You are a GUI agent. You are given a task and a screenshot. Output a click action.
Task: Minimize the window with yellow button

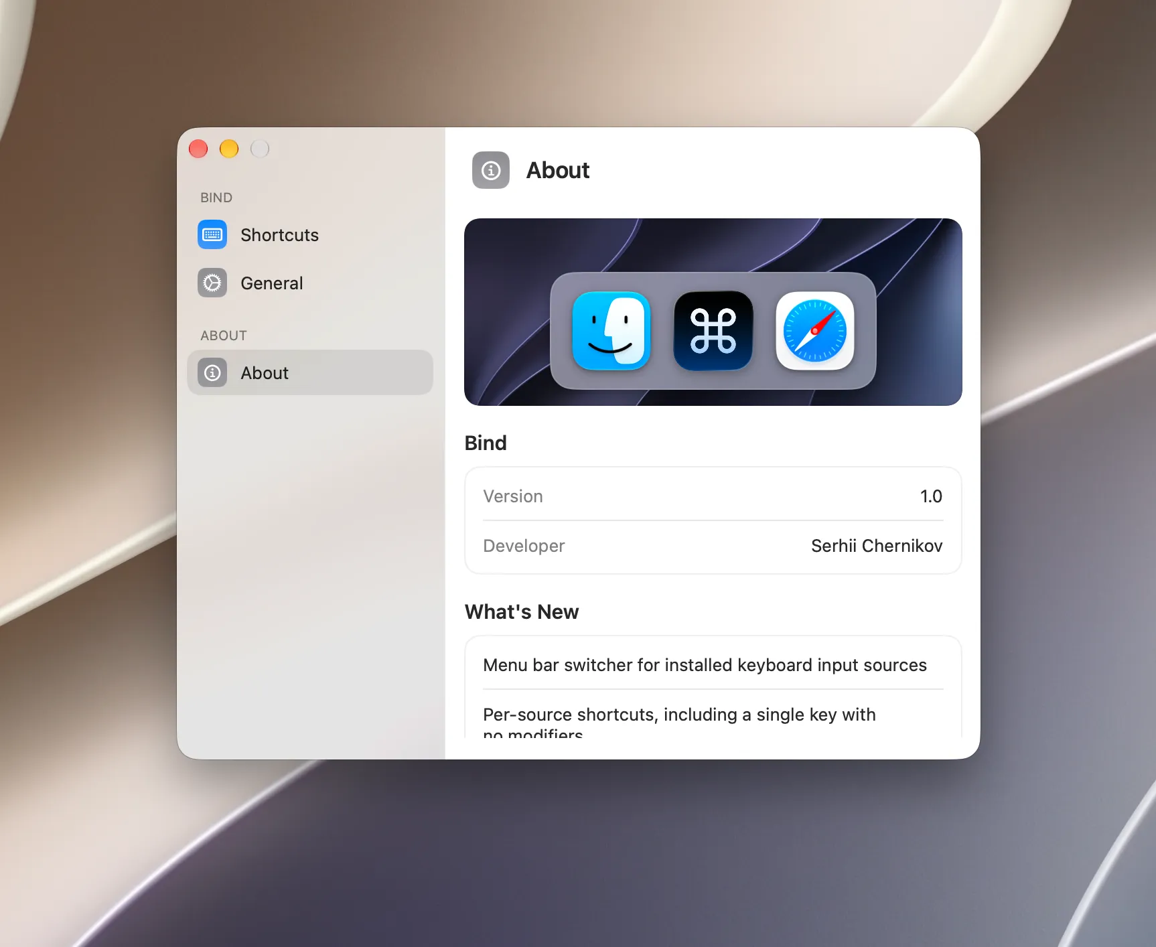[x=229, y=149]
